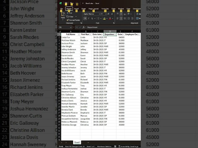Switch to the Formulas ribbon tab
This screenshot has height=148, width=198.
pos(105,9)
